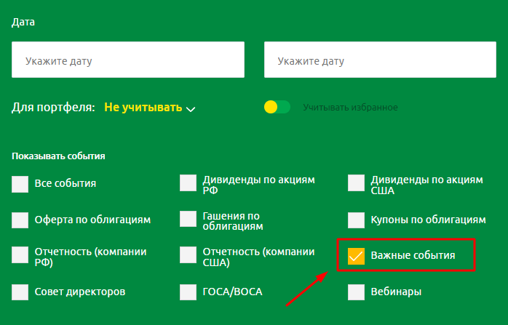Tick 'Отчетность (компании США)' checkbox
The image size is (508, 325).
[188, 255]
